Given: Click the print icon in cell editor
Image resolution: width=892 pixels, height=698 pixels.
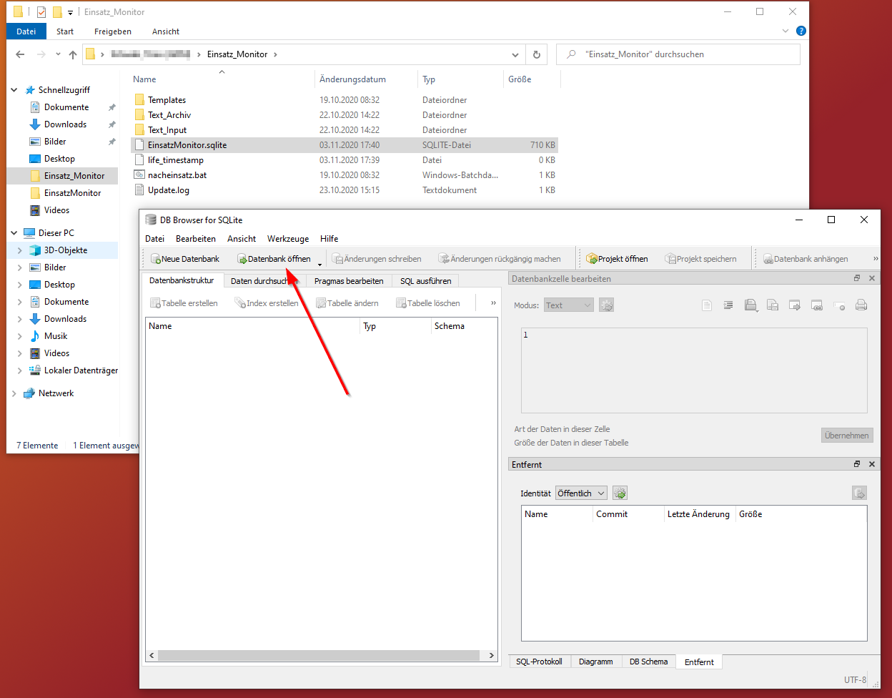Looking at the screenshot, I should tap(861, 305).
